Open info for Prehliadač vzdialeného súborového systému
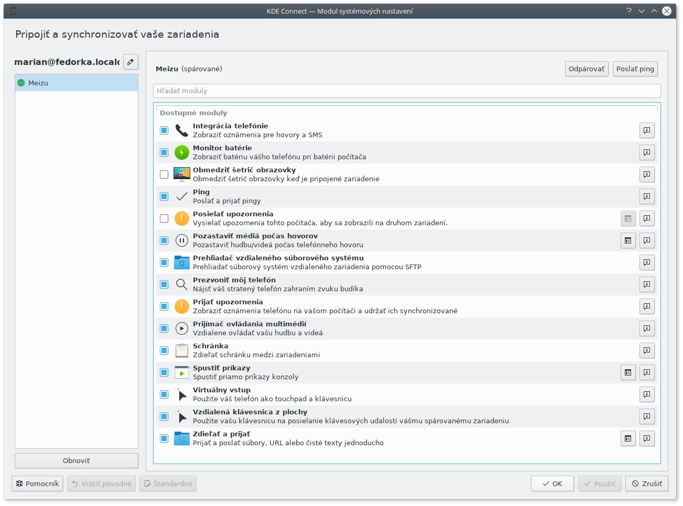 click(x=647, y=262)
